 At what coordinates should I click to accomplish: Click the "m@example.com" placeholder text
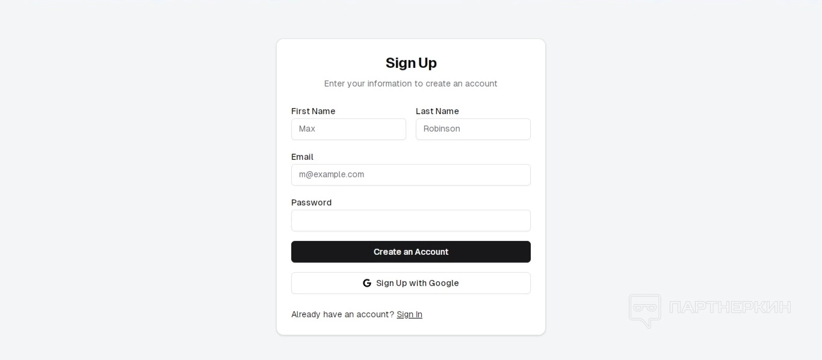click(332, 174)
